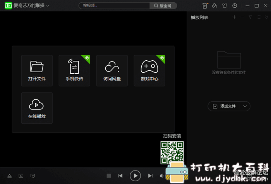The width and height of the screenshot is (271, 184).
Task: Launch 手机快传 phone transfer tile
Action: pyautogui.click(x=74, y=70)
